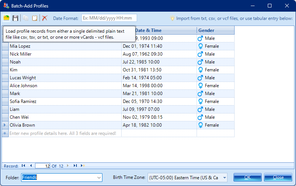Click the record number box in navigator

click(43, 165)
